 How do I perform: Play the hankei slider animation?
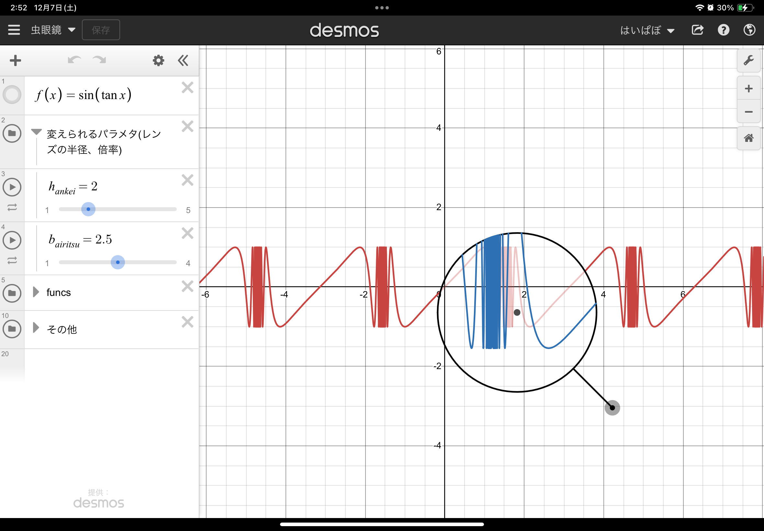(12, 187)
